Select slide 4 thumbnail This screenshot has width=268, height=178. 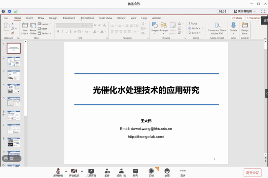[13, 89]
